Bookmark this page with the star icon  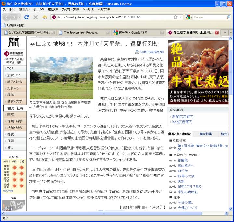click(x=175, y=17)
